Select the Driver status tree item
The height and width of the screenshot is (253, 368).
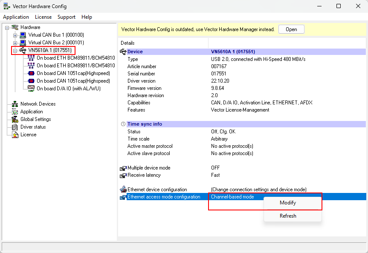tap(33, 127)
